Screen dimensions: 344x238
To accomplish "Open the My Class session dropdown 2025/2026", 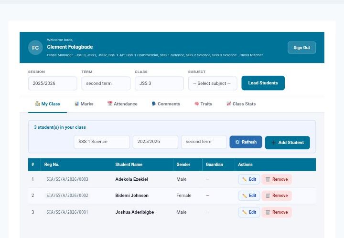I will click(155, 142).
